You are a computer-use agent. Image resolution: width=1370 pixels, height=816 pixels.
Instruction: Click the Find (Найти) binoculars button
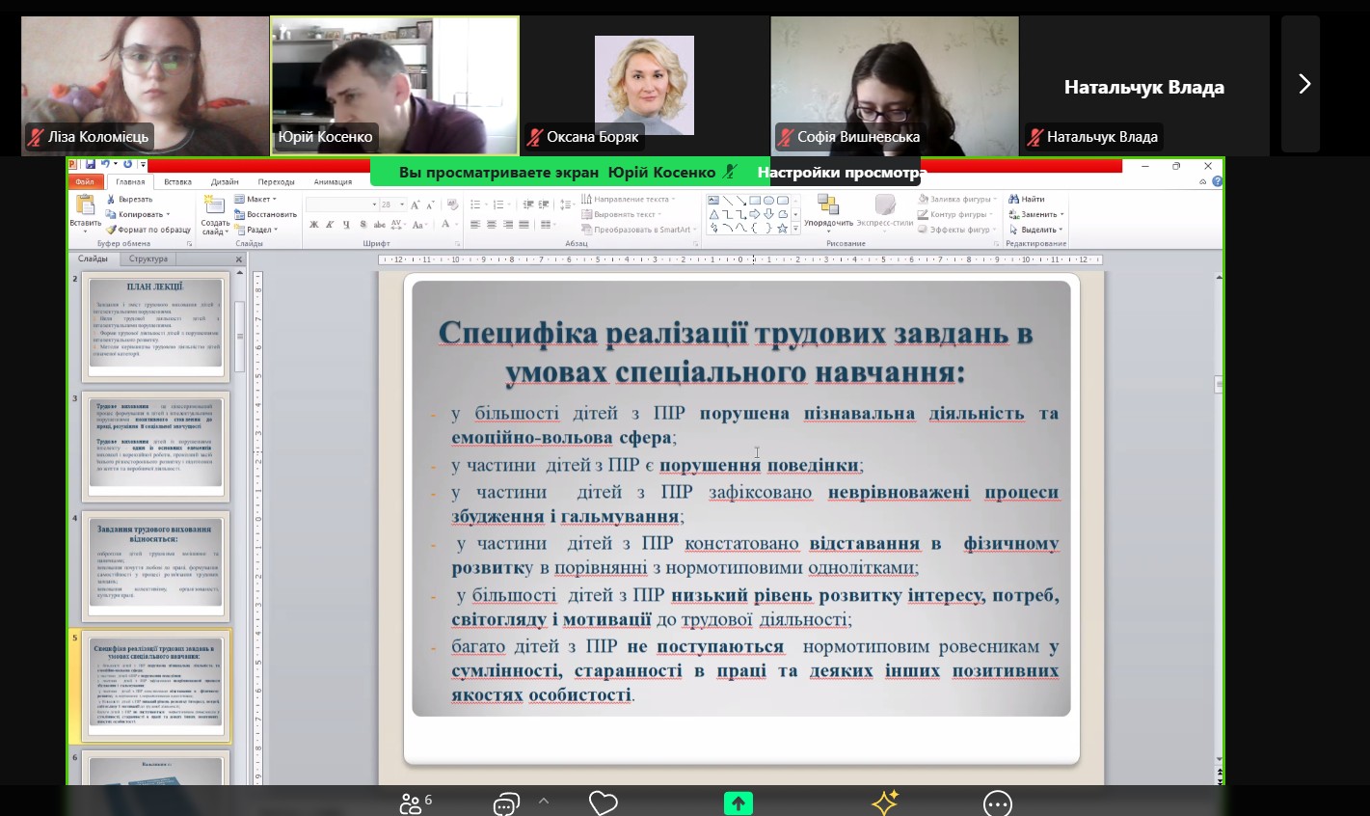1027,199
